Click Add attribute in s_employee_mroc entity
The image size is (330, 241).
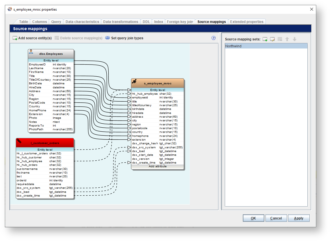(157, 166)
